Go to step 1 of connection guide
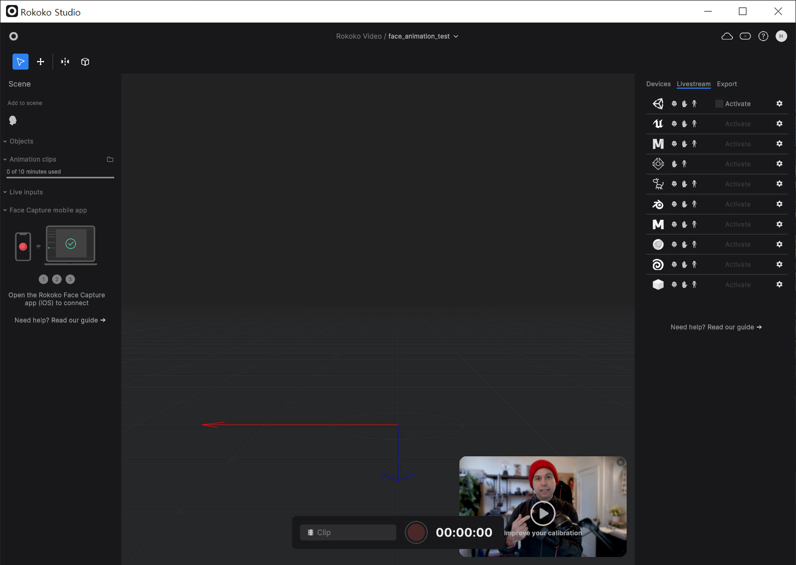Screen dimensions: 796x565 44,279
